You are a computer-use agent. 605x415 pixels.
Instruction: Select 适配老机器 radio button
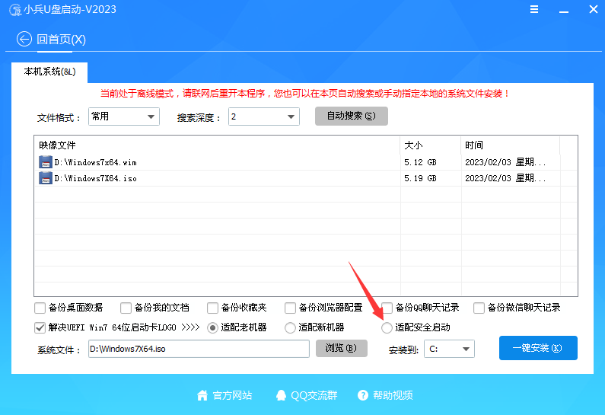[x=212, y=327]
